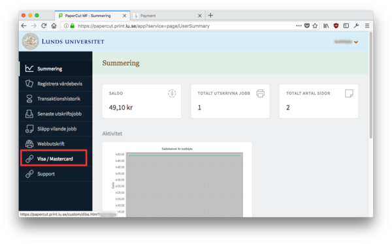Click the Totalt utskrivna jobb label

pyautogui.click(x=223, y=93)
